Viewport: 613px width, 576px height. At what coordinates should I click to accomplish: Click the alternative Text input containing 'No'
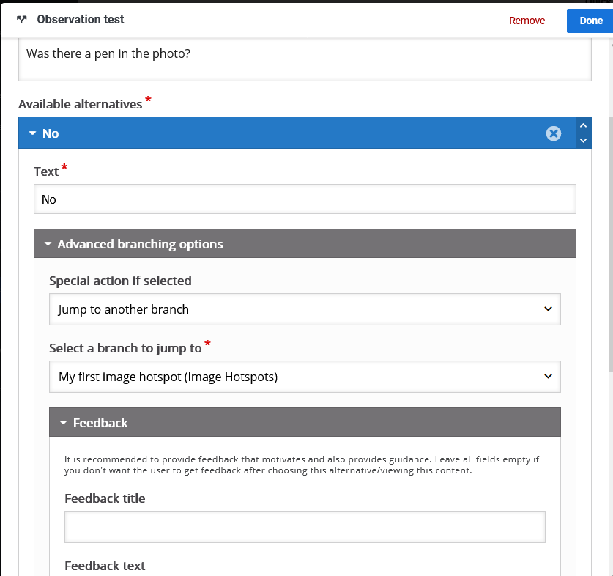point(304,199)
